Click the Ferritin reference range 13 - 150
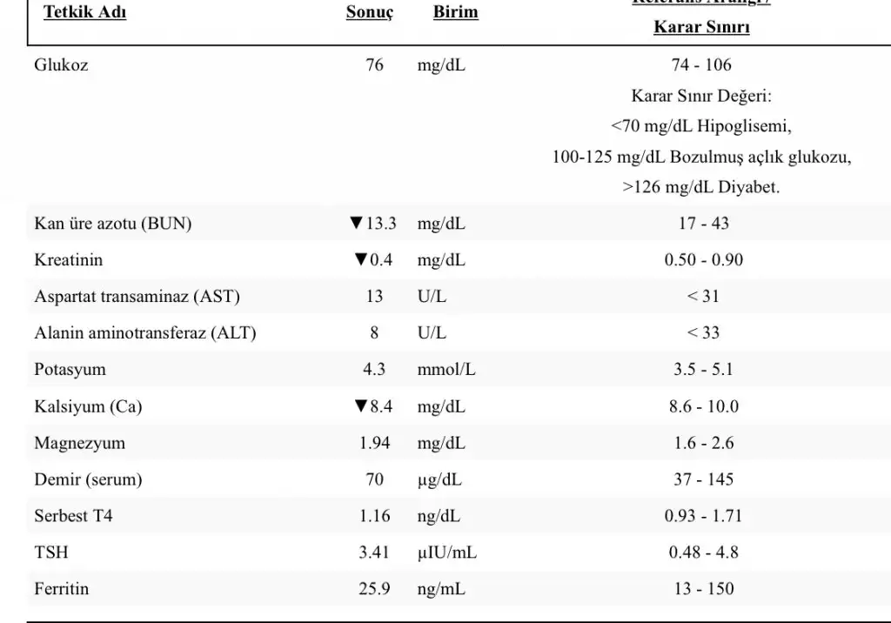891x623 pixels. point(703,589)
